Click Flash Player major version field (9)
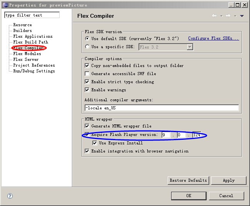This screenshot has width=250, height=206. (x=166, y=135)
